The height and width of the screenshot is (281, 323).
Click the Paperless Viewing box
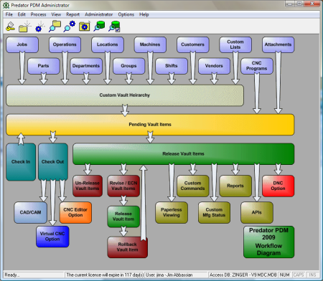pyautogui.click(x=172, y=212)
